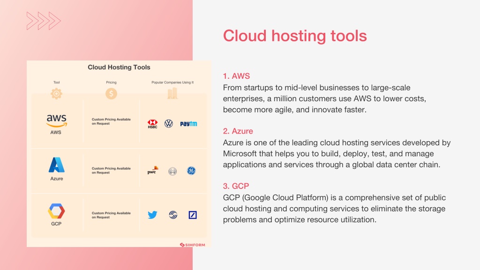
Task: Click the "GCP" label below the GCP logo
Action: click(x=56, y=224)
